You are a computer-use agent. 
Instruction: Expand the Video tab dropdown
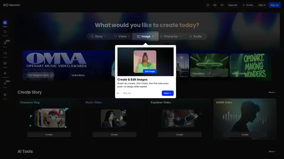click(129, 37)
